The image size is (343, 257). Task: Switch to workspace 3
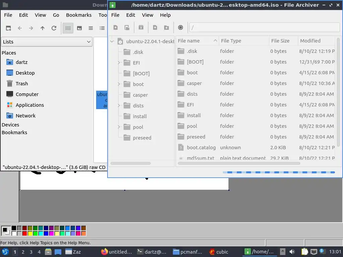pyautogui.click(x=31, y=252)
